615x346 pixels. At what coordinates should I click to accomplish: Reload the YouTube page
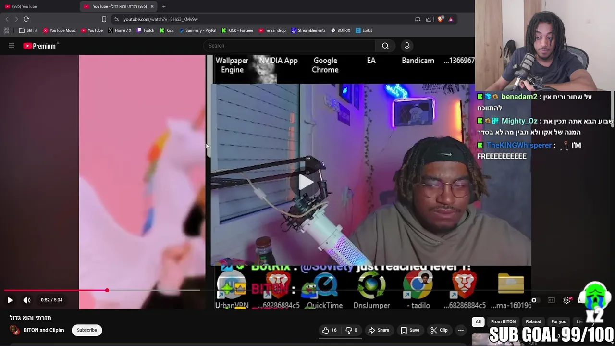(x=26, y=19)
